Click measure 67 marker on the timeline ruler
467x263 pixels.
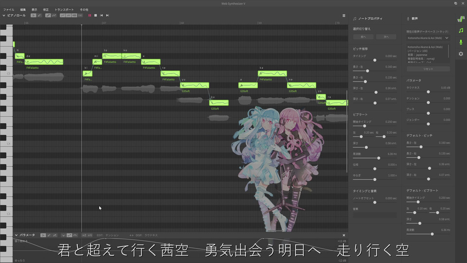(104, 23)
